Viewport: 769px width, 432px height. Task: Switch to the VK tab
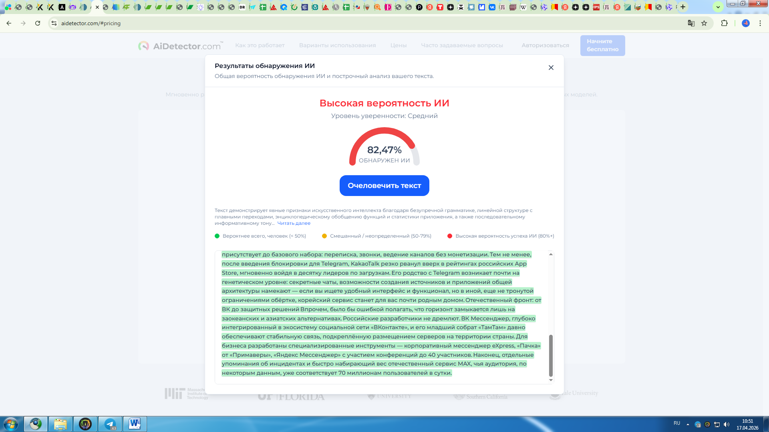tap(492, 7)
